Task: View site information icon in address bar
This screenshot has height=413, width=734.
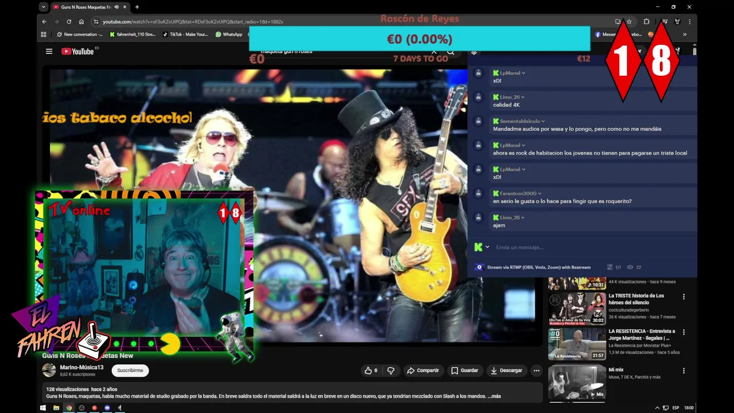Action: coord(96,22)
